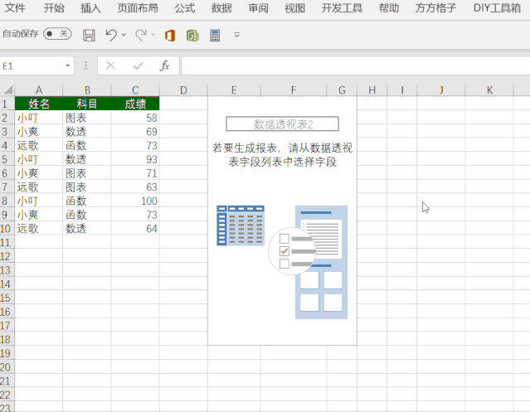
Task: Select column A header
Action: (38, 90)
